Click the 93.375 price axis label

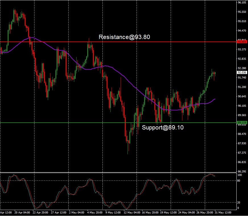click(242, 49)
